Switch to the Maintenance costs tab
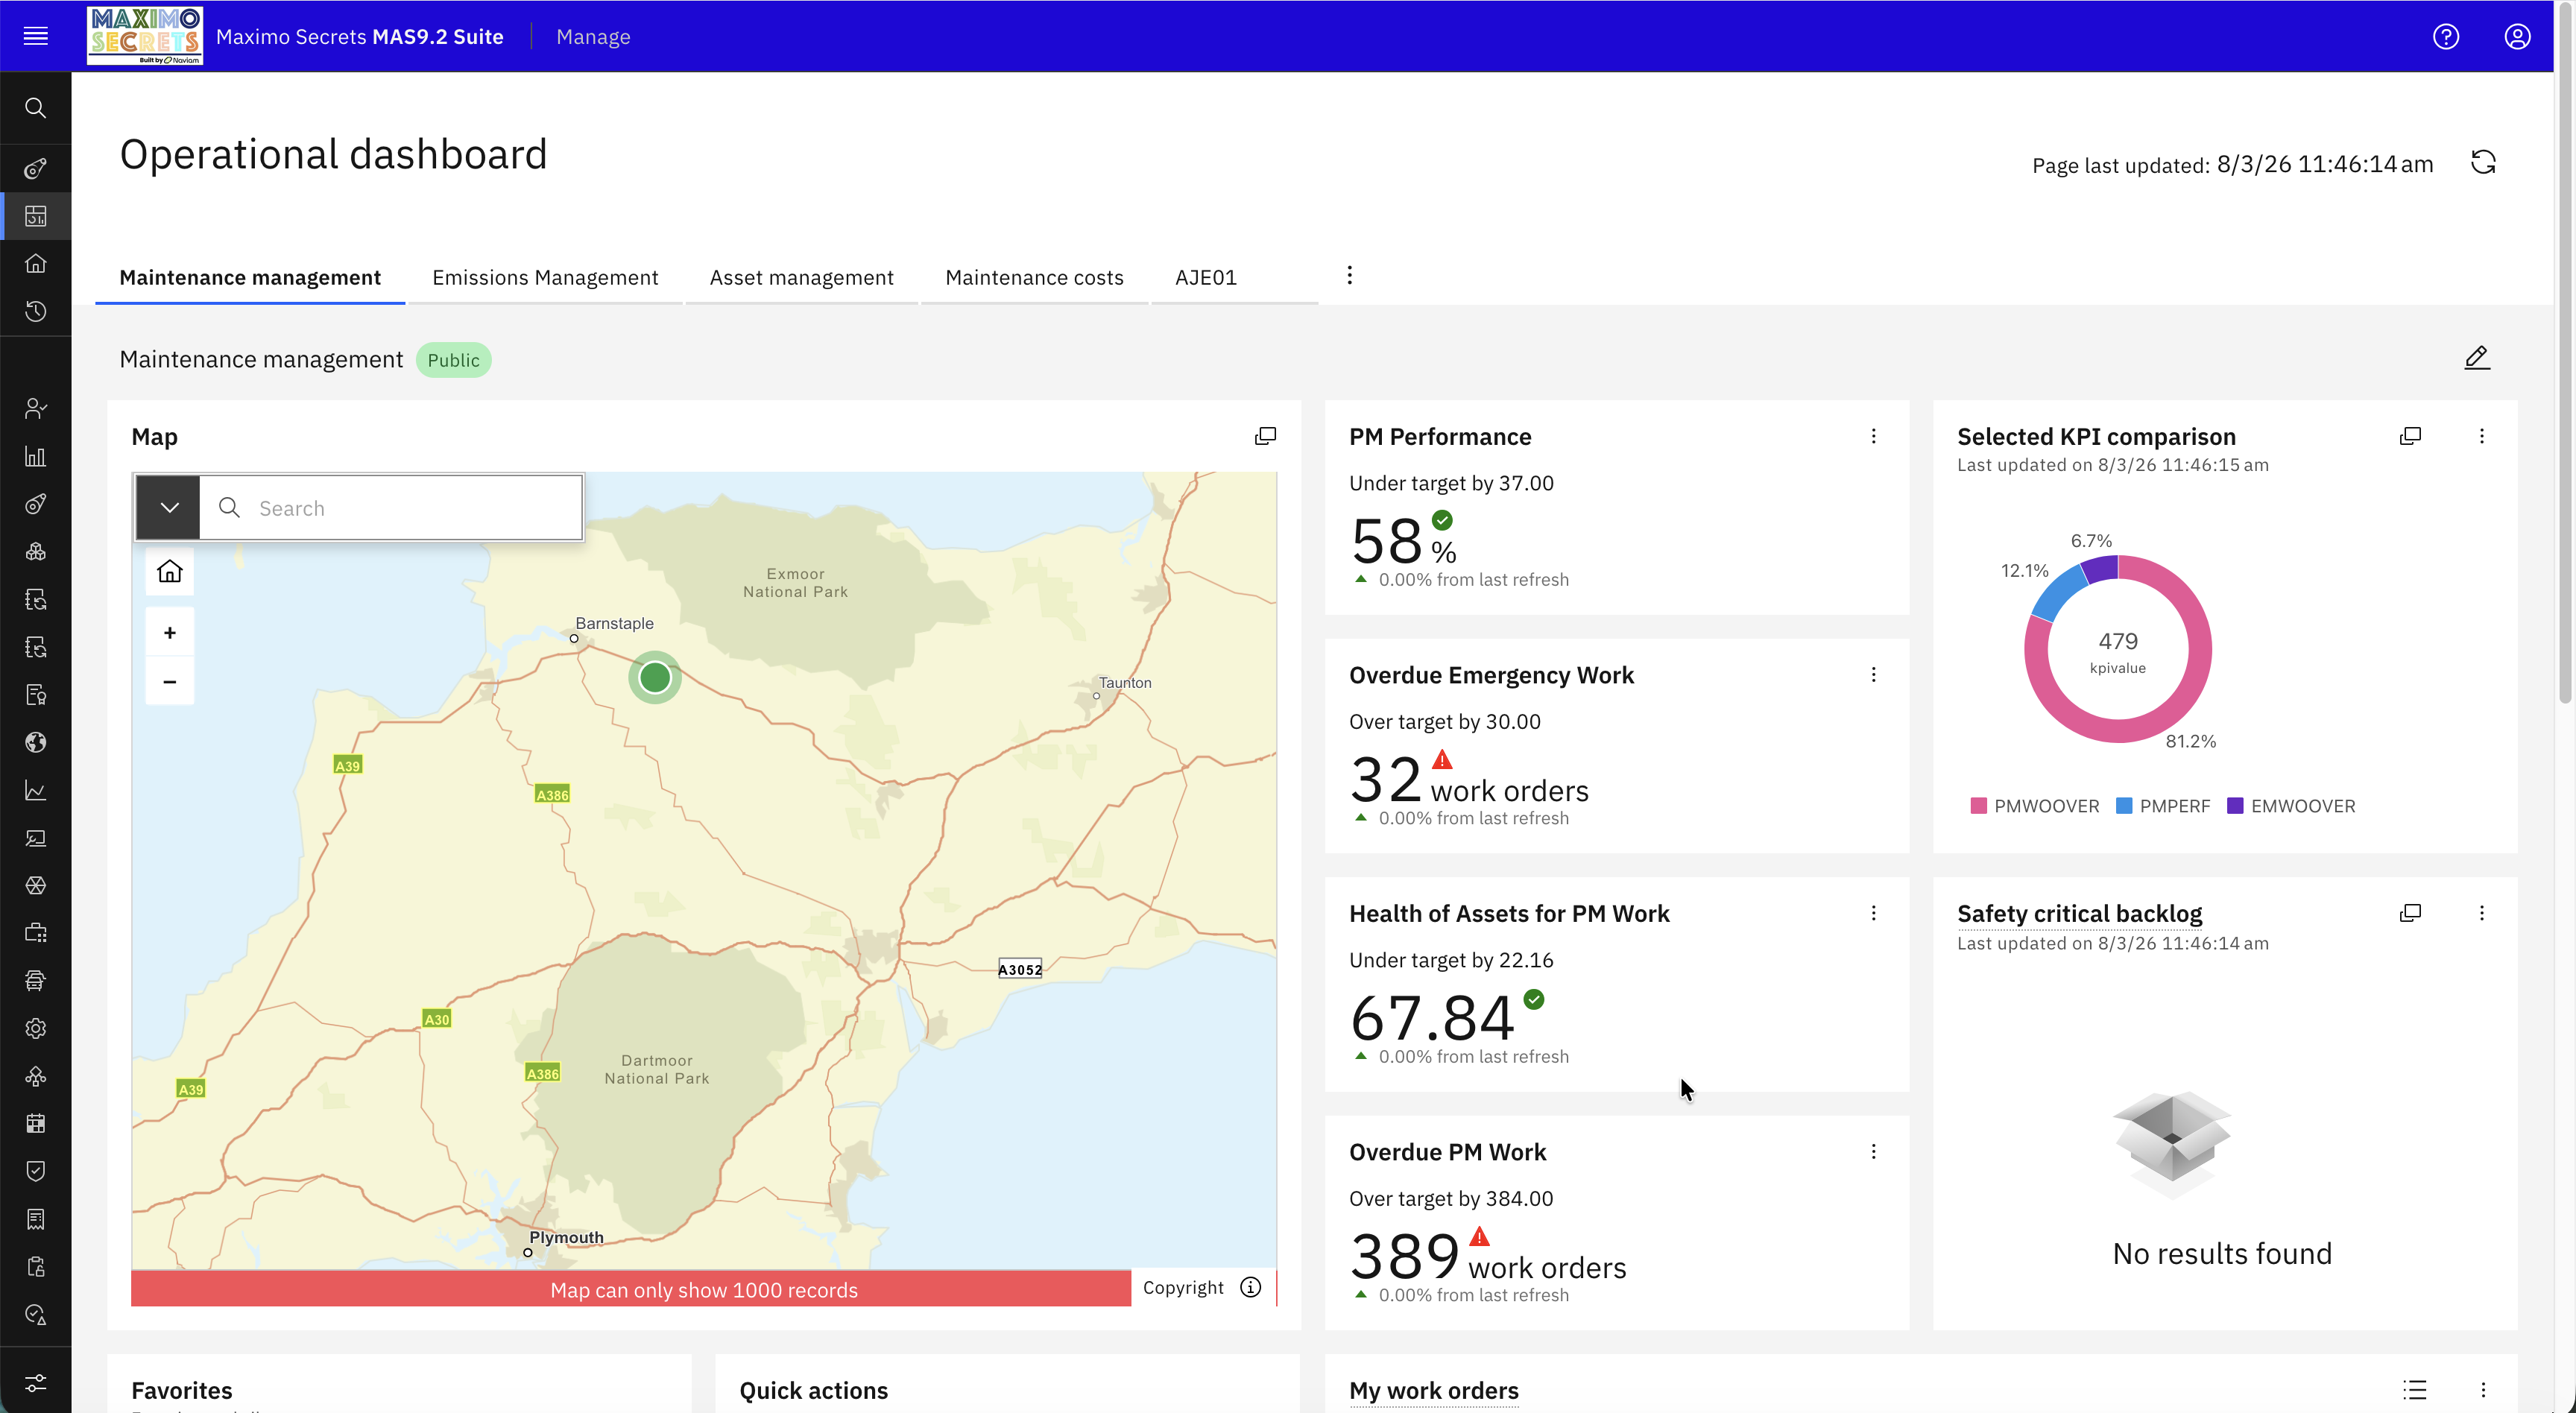Image resolution: width=2576 pixels, height=1413 pixels. click(1034, 278)
